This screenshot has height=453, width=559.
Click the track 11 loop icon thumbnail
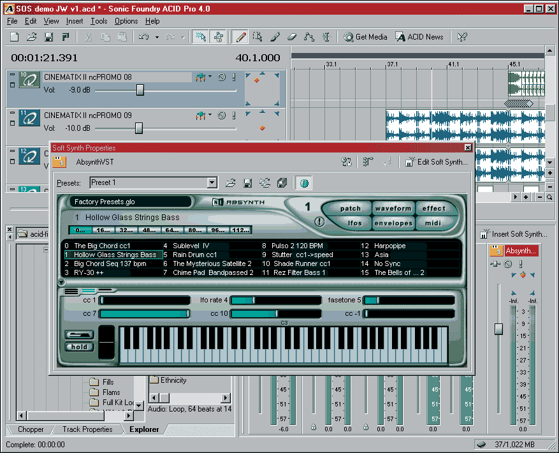tap(29, 118)
